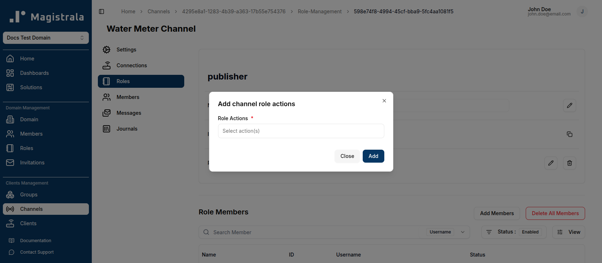Toggle the sidebar collapse icon
Image resolution: width=602 pixels, height=263 pixels.
[101, 12]
